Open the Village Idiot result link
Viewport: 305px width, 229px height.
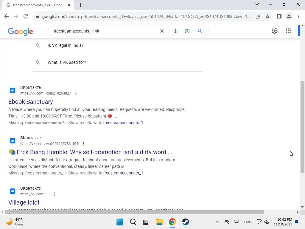pyautogui.click(x=24, y=202)
